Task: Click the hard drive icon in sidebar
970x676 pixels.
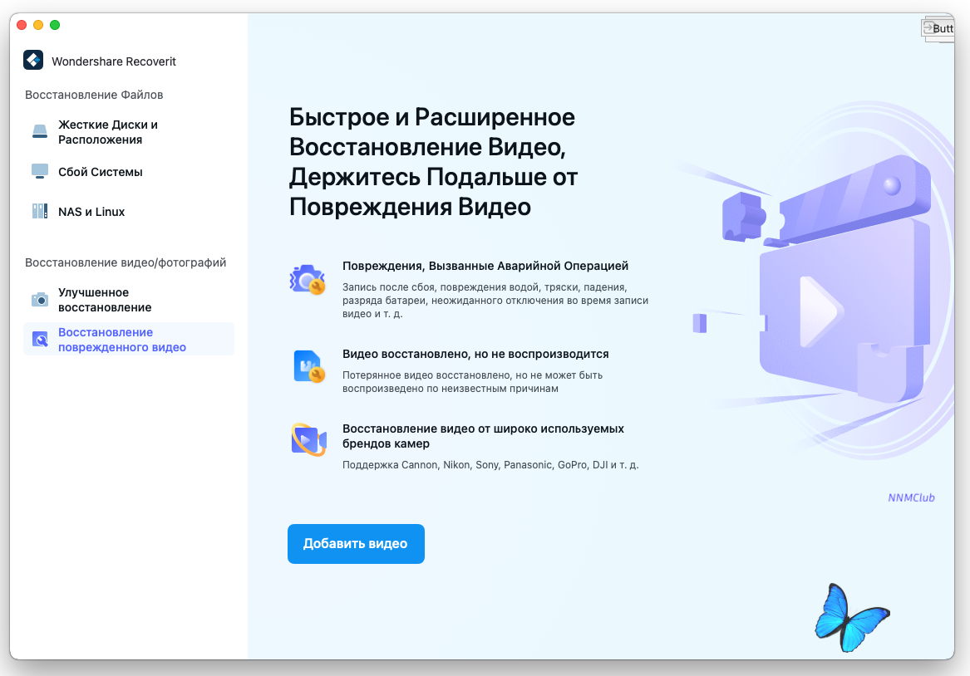Action: click(40, 131)
